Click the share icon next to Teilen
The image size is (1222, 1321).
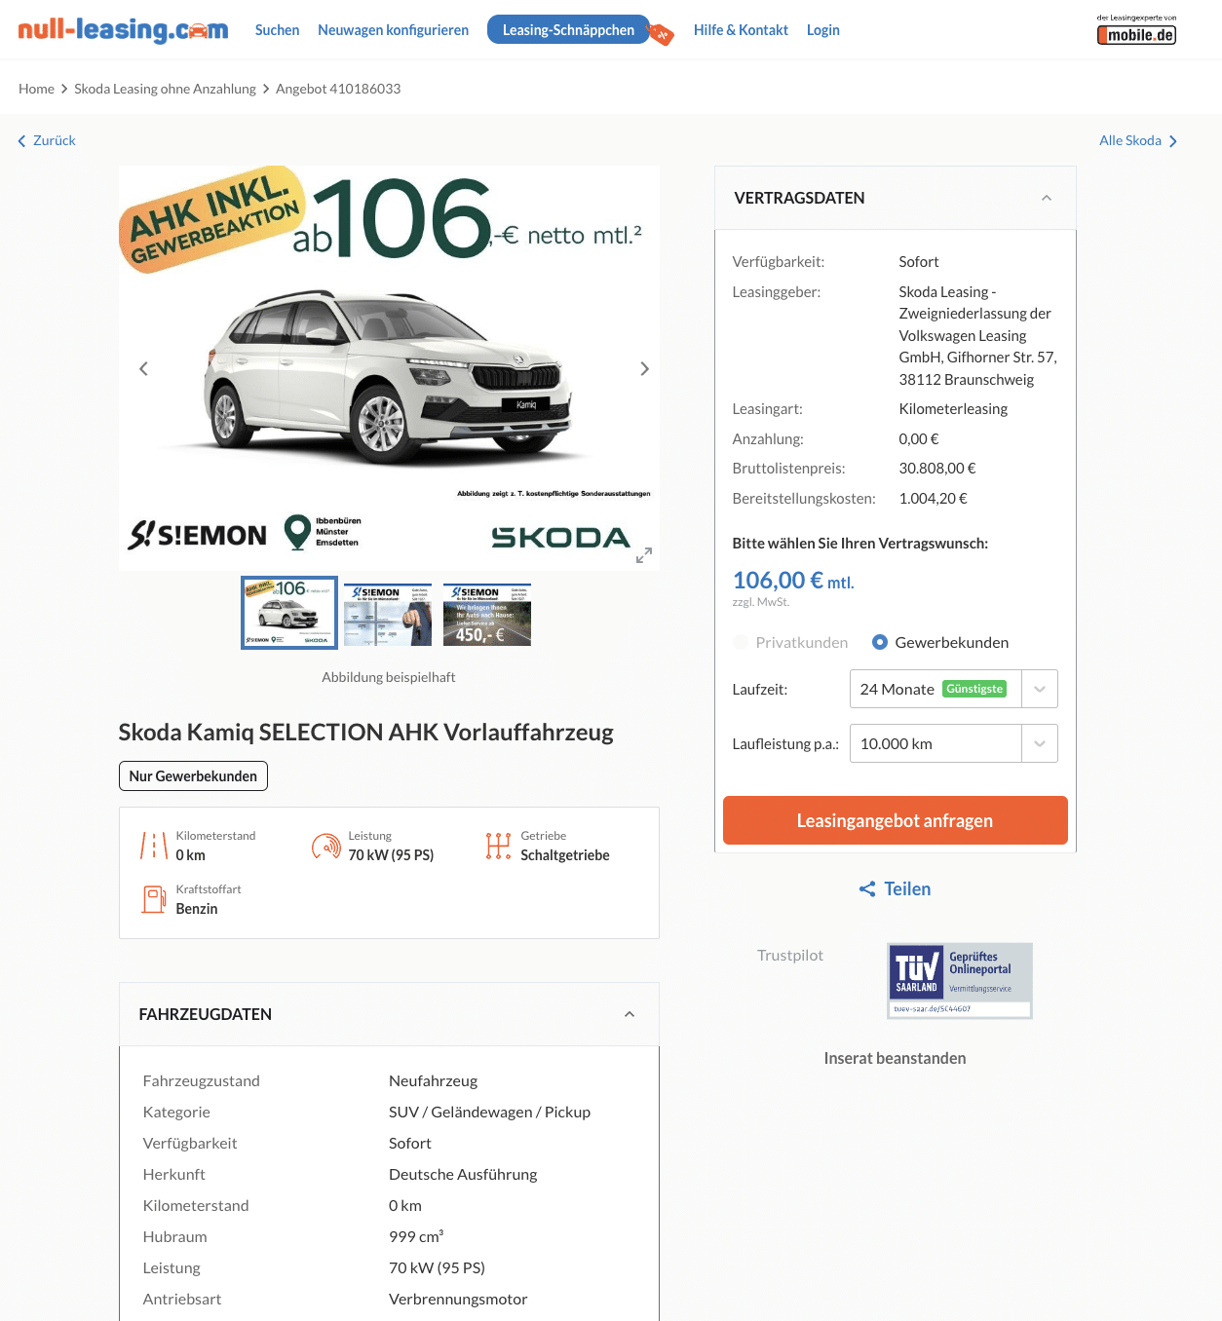867,888
